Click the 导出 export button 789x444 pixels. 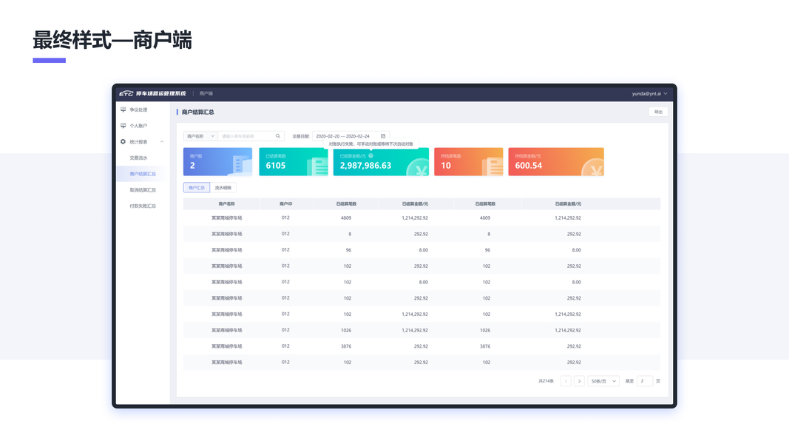click(658, 112)
